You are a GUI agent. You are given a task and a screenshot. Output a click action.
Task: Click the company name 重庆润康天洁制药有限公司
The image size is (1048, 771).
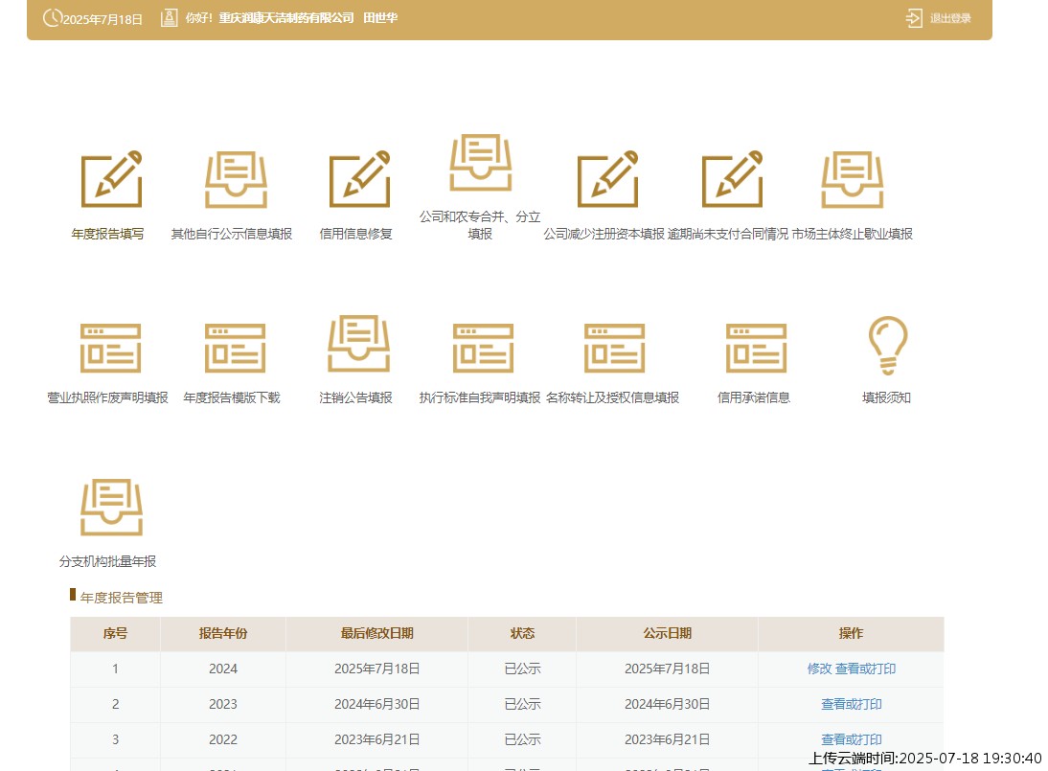coord(286,18)
